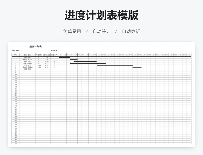Viewport: 203px width, 155px height.
Task: Click the start time 1/19 for 设备安装调试
Action: click(x=39, y=67)
